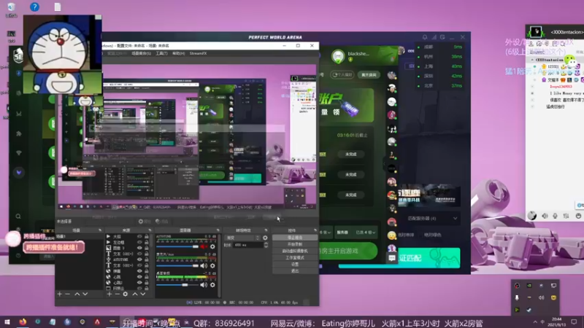Click 启动虚拟摄像机 button in controls
This screenshot has width=584, height=328.
pyautogui.click(x=295, y=251)
